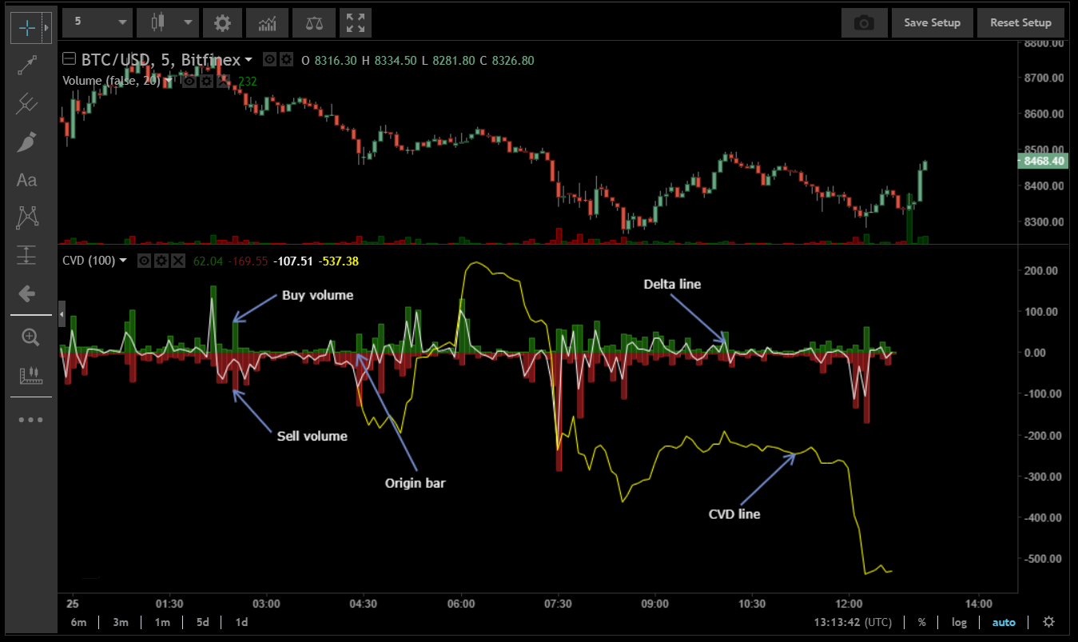The image size is (1078, 642).
Task: Select the trend line drawing tool
Action: 26,66
